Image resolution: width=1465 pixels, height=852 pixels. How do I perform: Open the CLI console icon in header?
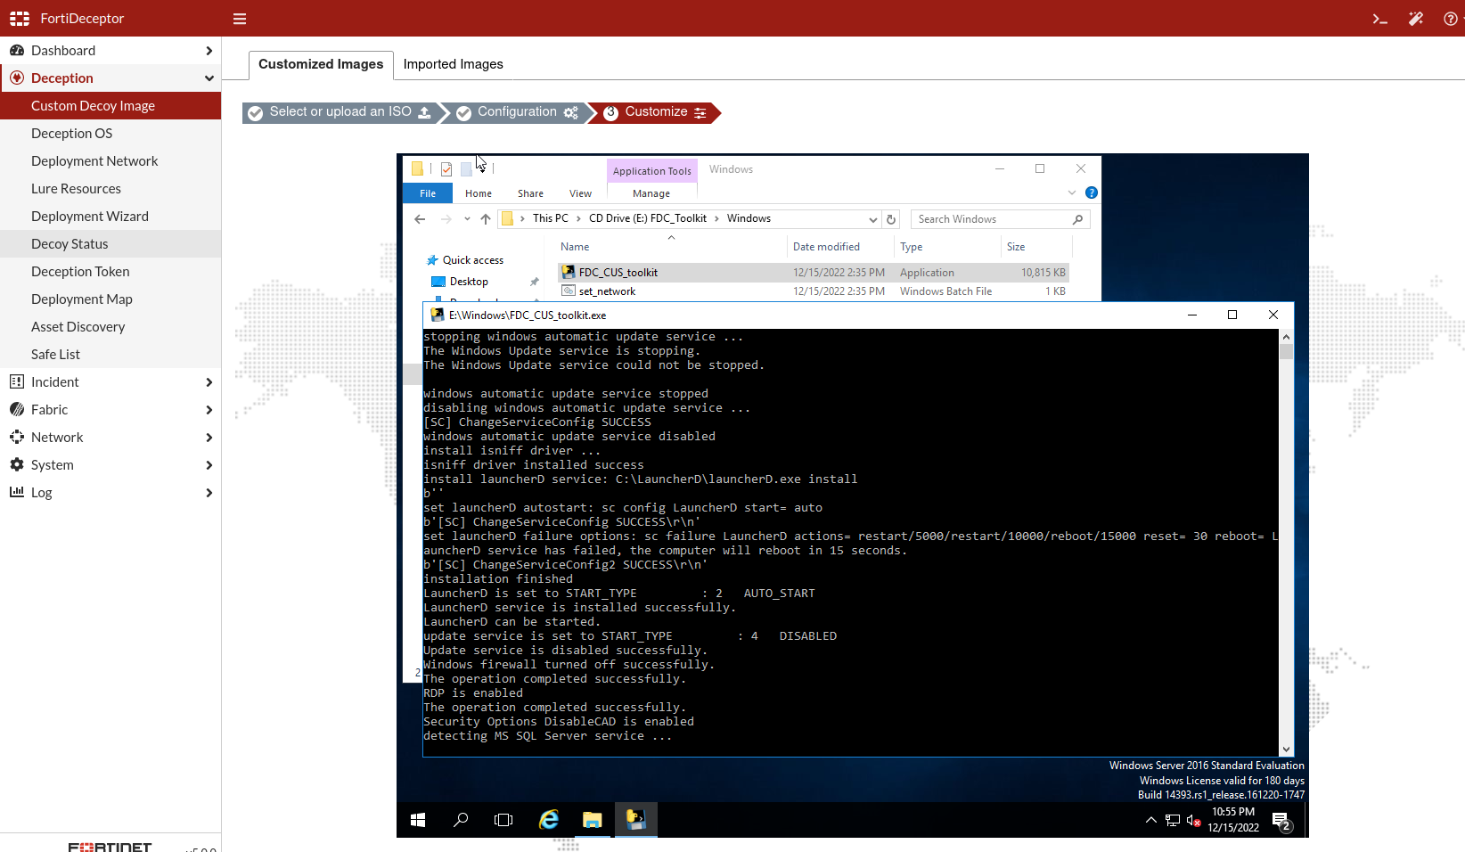pos(1379,19)
